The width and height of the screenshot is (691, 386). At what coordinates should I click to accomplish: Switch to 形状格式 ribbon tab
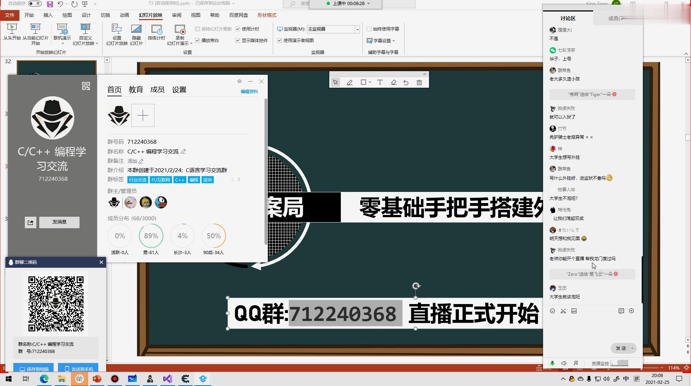267,15
